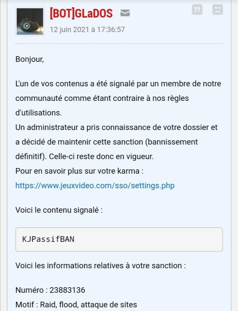This screenshot has height=311, width=238.
Task: Click the "Bonjour," greeting line
Action: point(30,59)
